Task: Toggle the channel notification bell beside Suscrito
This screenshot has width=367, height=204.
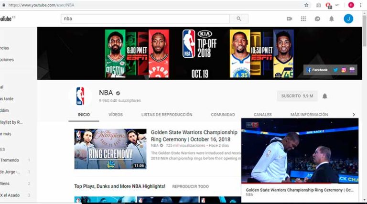Action: (324, 96)
